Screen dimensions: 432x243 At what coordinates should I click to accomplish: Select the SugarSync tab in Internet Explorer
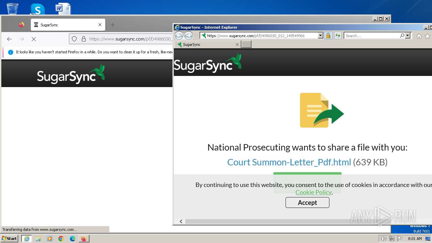click(x=208, y=44)
